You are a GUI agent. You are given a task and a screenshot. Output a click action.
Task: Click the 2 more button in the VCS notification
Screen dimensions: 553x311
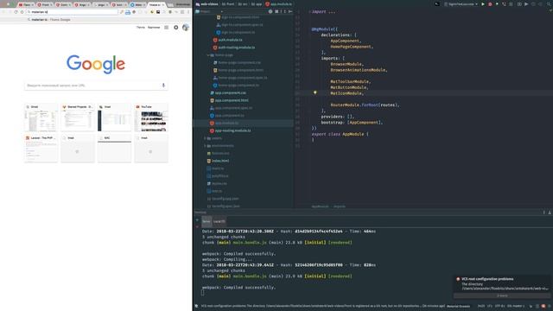point(502,295)
